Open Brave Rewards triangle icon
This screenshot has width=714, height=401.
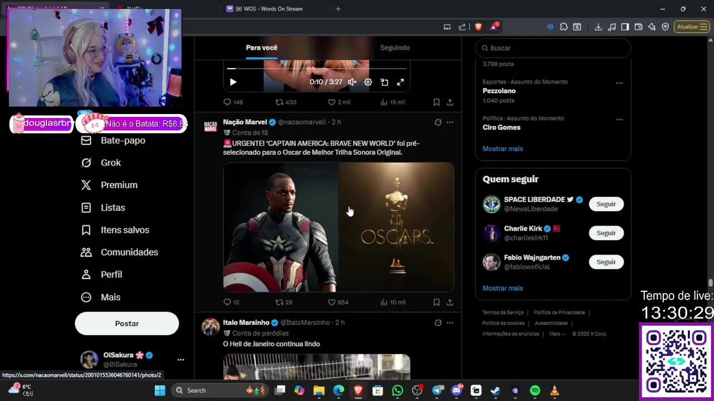pos(495,27)
